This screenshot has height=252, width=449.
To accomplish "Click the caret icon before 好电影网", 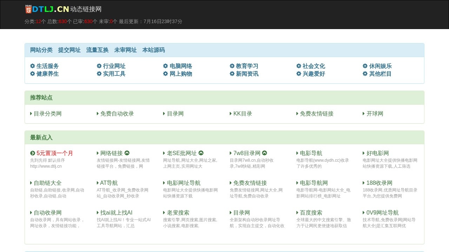I will [364, 153].
